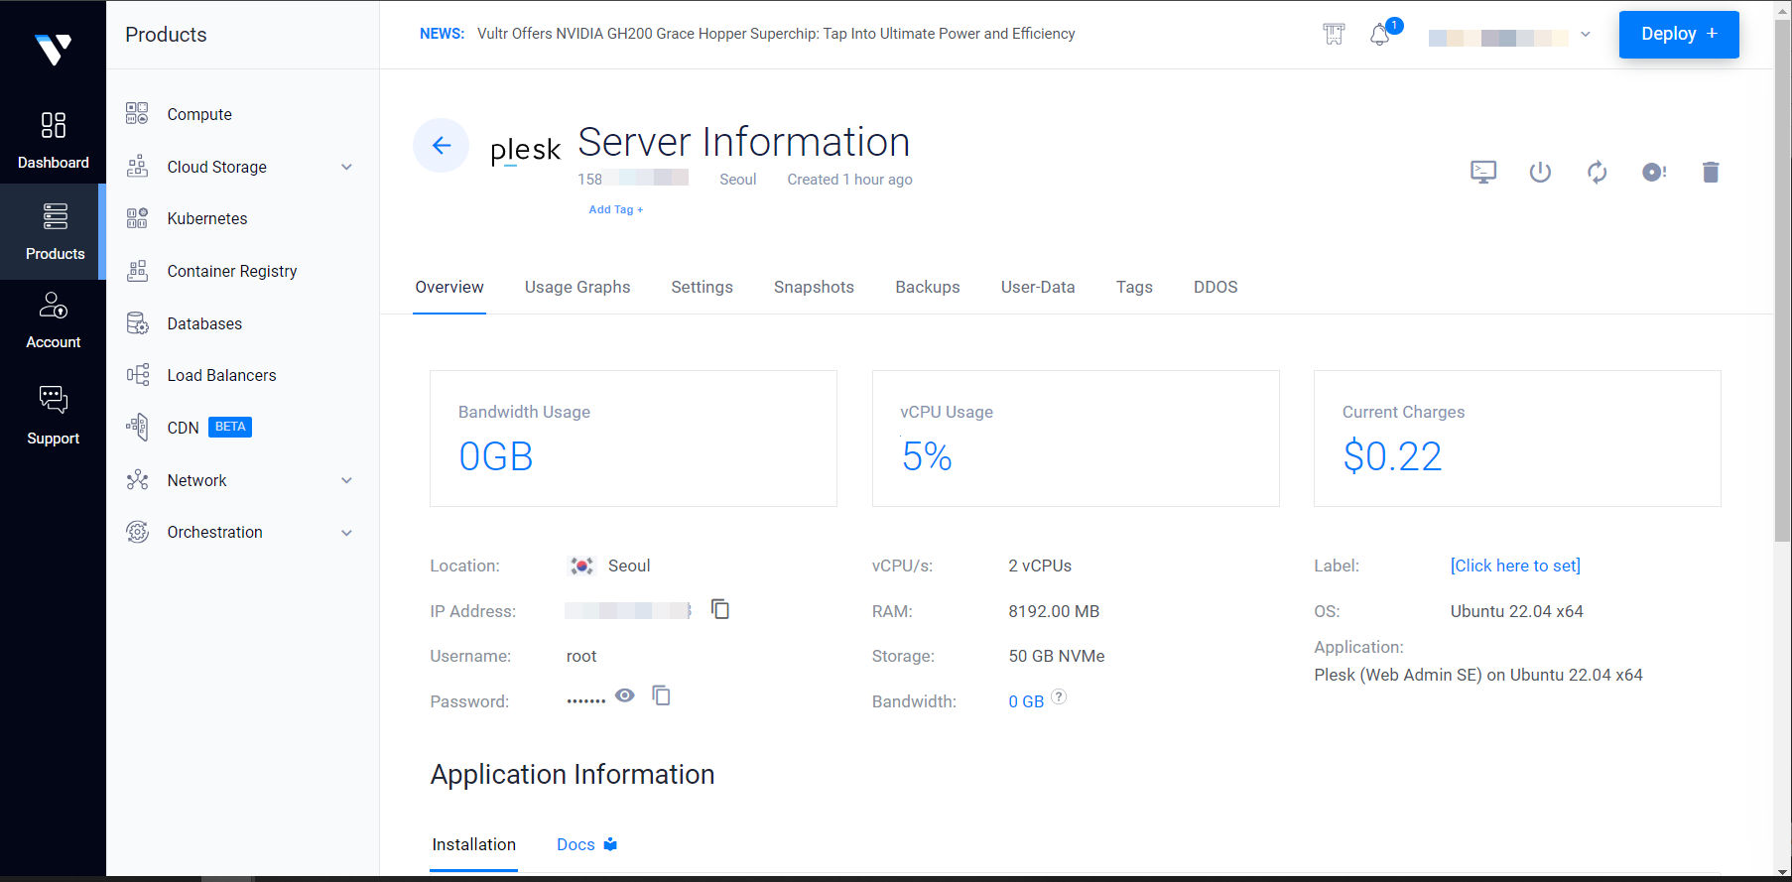Image resolution: width=1792 pixels, height=882 pixels.
Task: Show bandwidth help tooltip
Action: pos(1059,696)
